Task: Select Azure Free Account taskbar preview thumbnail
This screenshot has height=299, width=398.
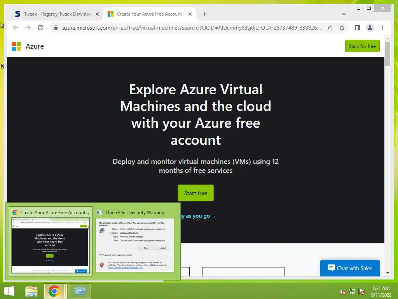Action: pyautogui.click(x=51, y=241)
